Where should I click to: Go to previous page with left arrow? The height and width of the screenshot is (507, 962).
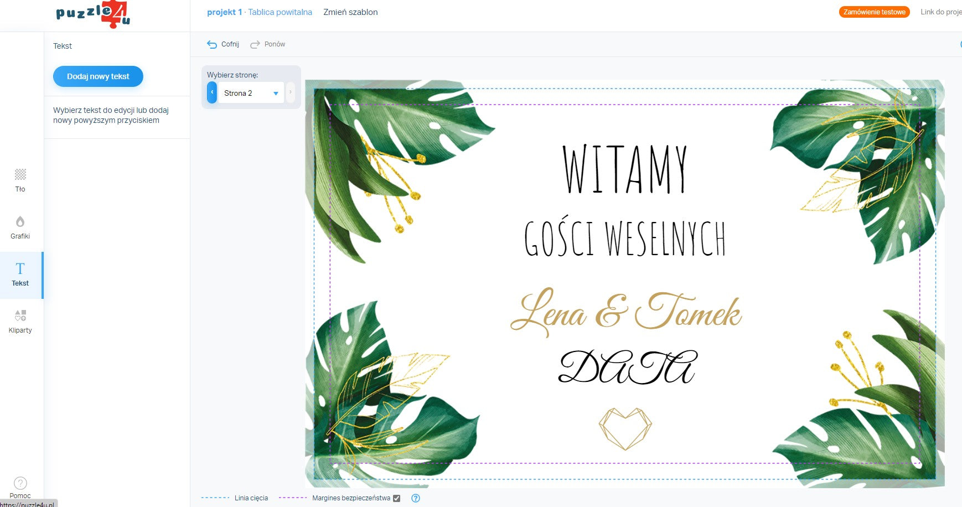211,92
